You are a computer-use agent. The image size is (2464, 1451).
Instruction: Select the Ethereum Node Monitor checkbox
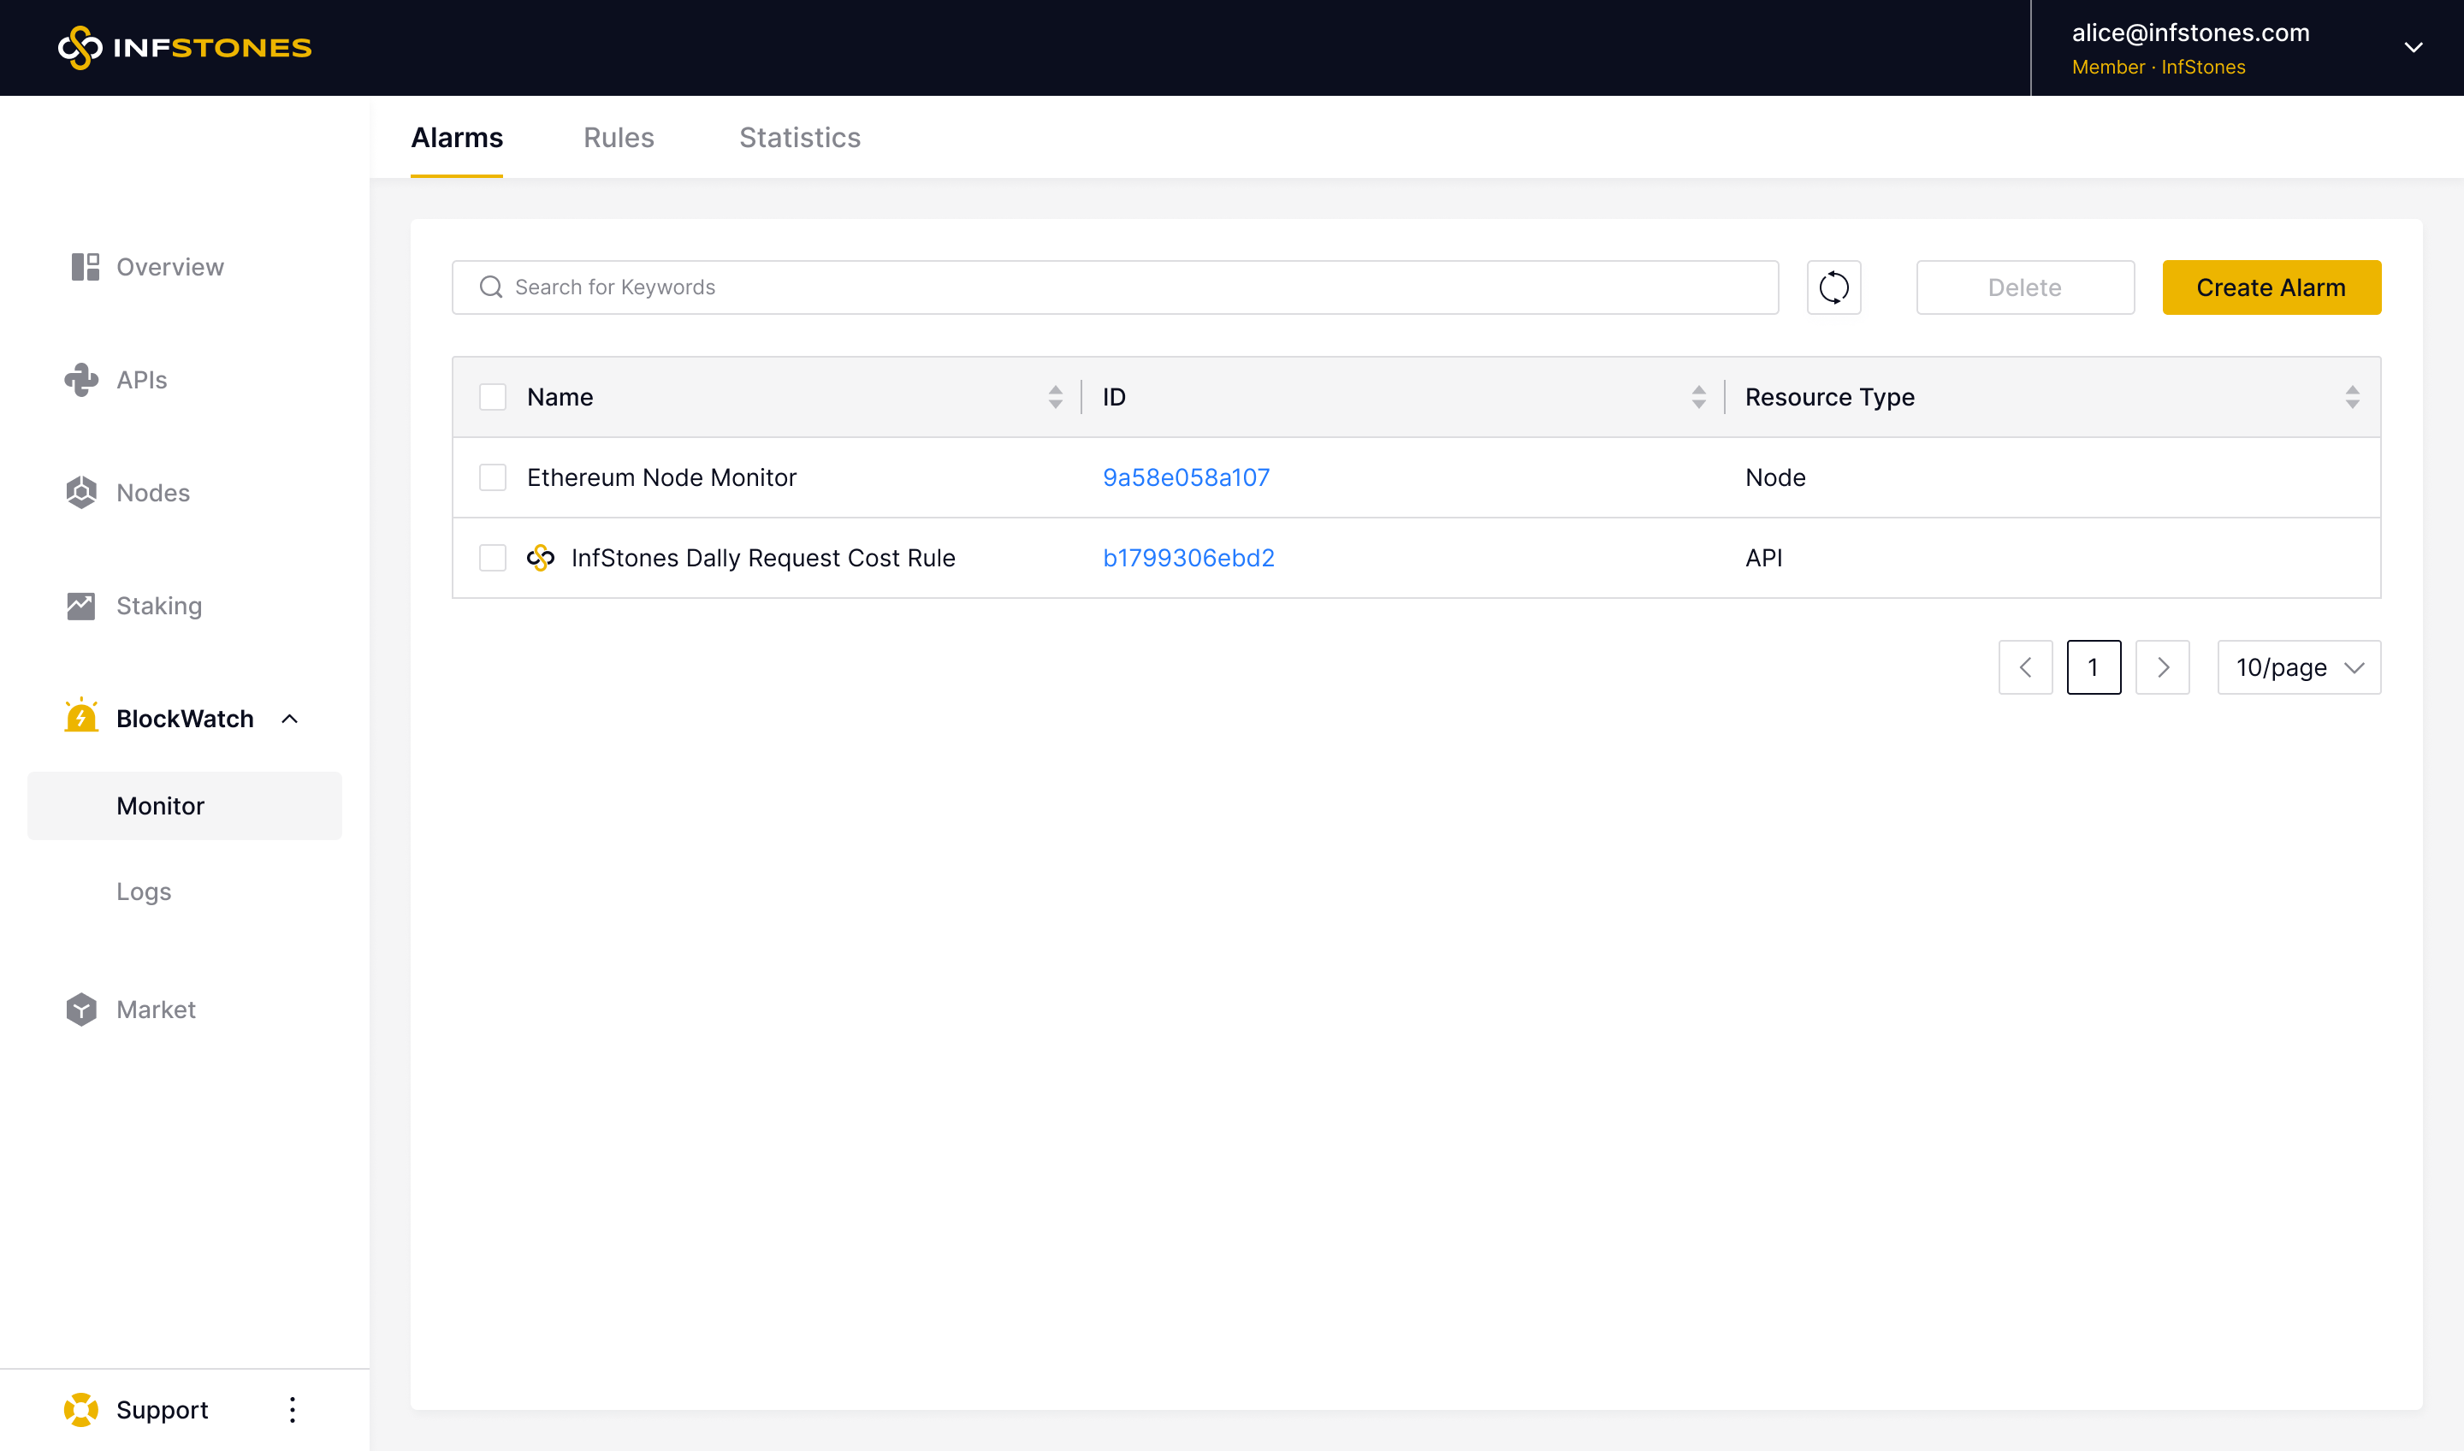(x=493, y=477)
